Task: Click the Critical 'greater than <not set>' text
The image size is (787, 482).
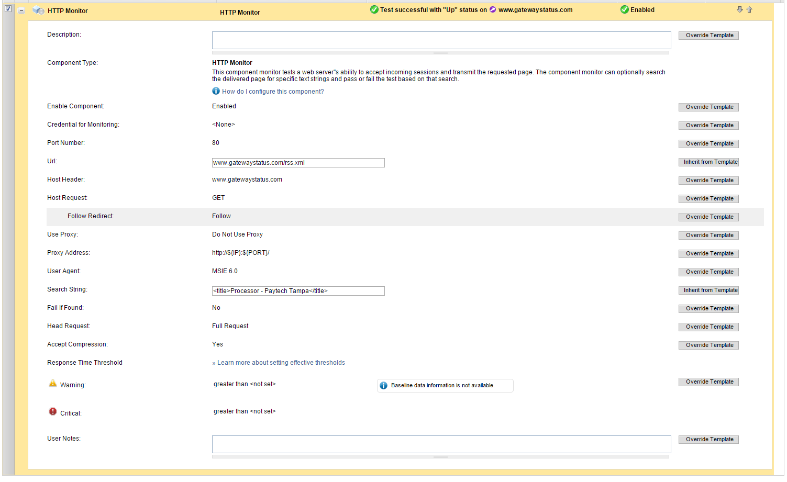Action: coord(245,411)
